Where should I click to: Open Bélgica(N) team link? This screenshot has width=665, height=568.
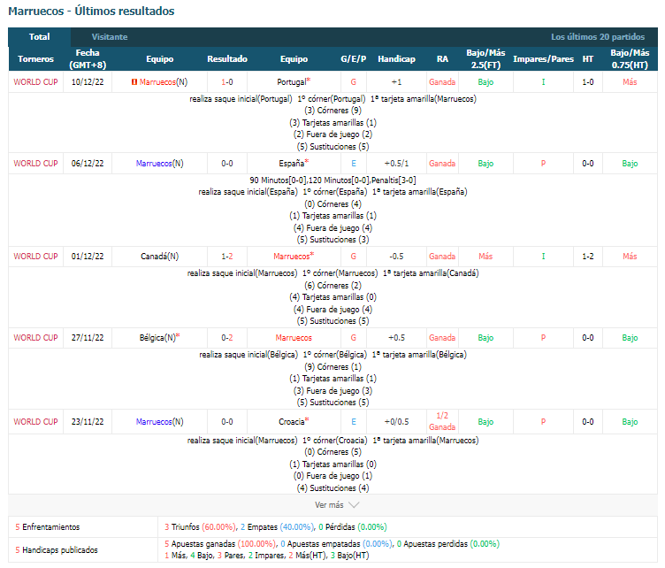[x=157, y=338]
